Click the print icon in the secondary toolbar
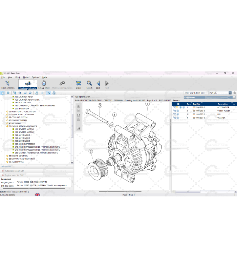Image resolution: width=237 pixels, height=271 pixels. [x=37, y=93]
